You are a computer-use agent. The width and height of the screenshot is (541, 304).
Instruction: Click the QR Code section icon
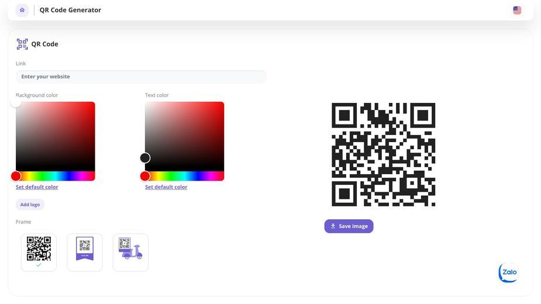tap(22, 44)
